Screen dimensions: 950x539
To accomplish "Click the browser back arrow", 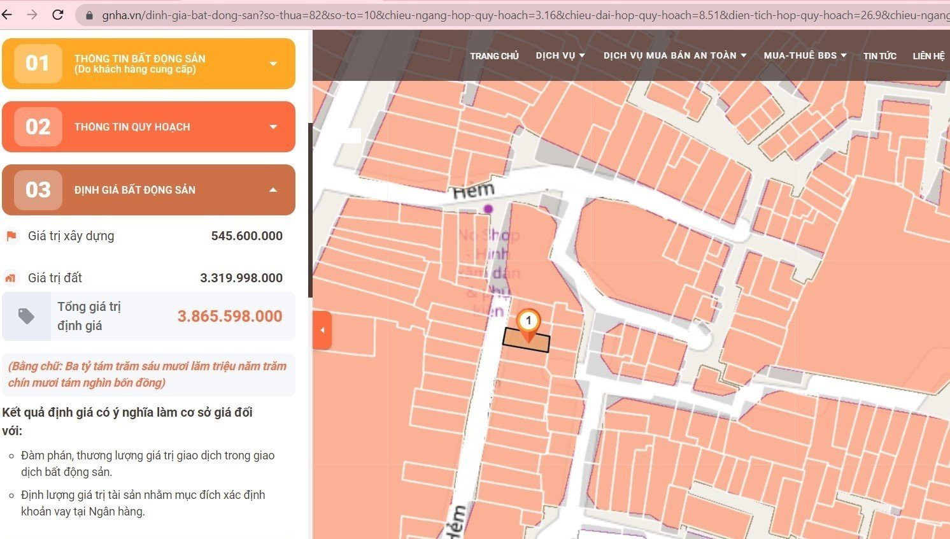I will [6, 15].
